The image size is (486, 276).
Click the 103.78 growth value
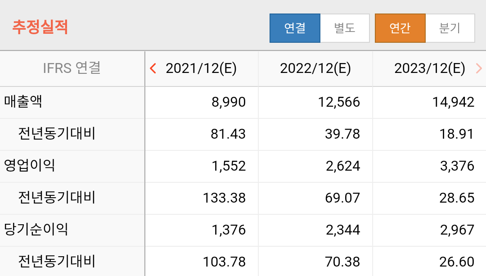pyautogui.click(x=225, y=262)
